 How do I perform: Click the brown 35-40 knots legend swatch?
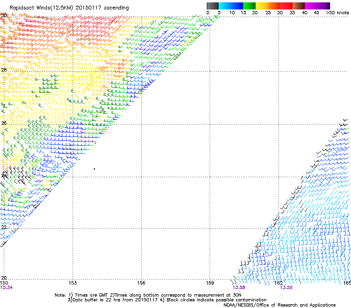299,6
